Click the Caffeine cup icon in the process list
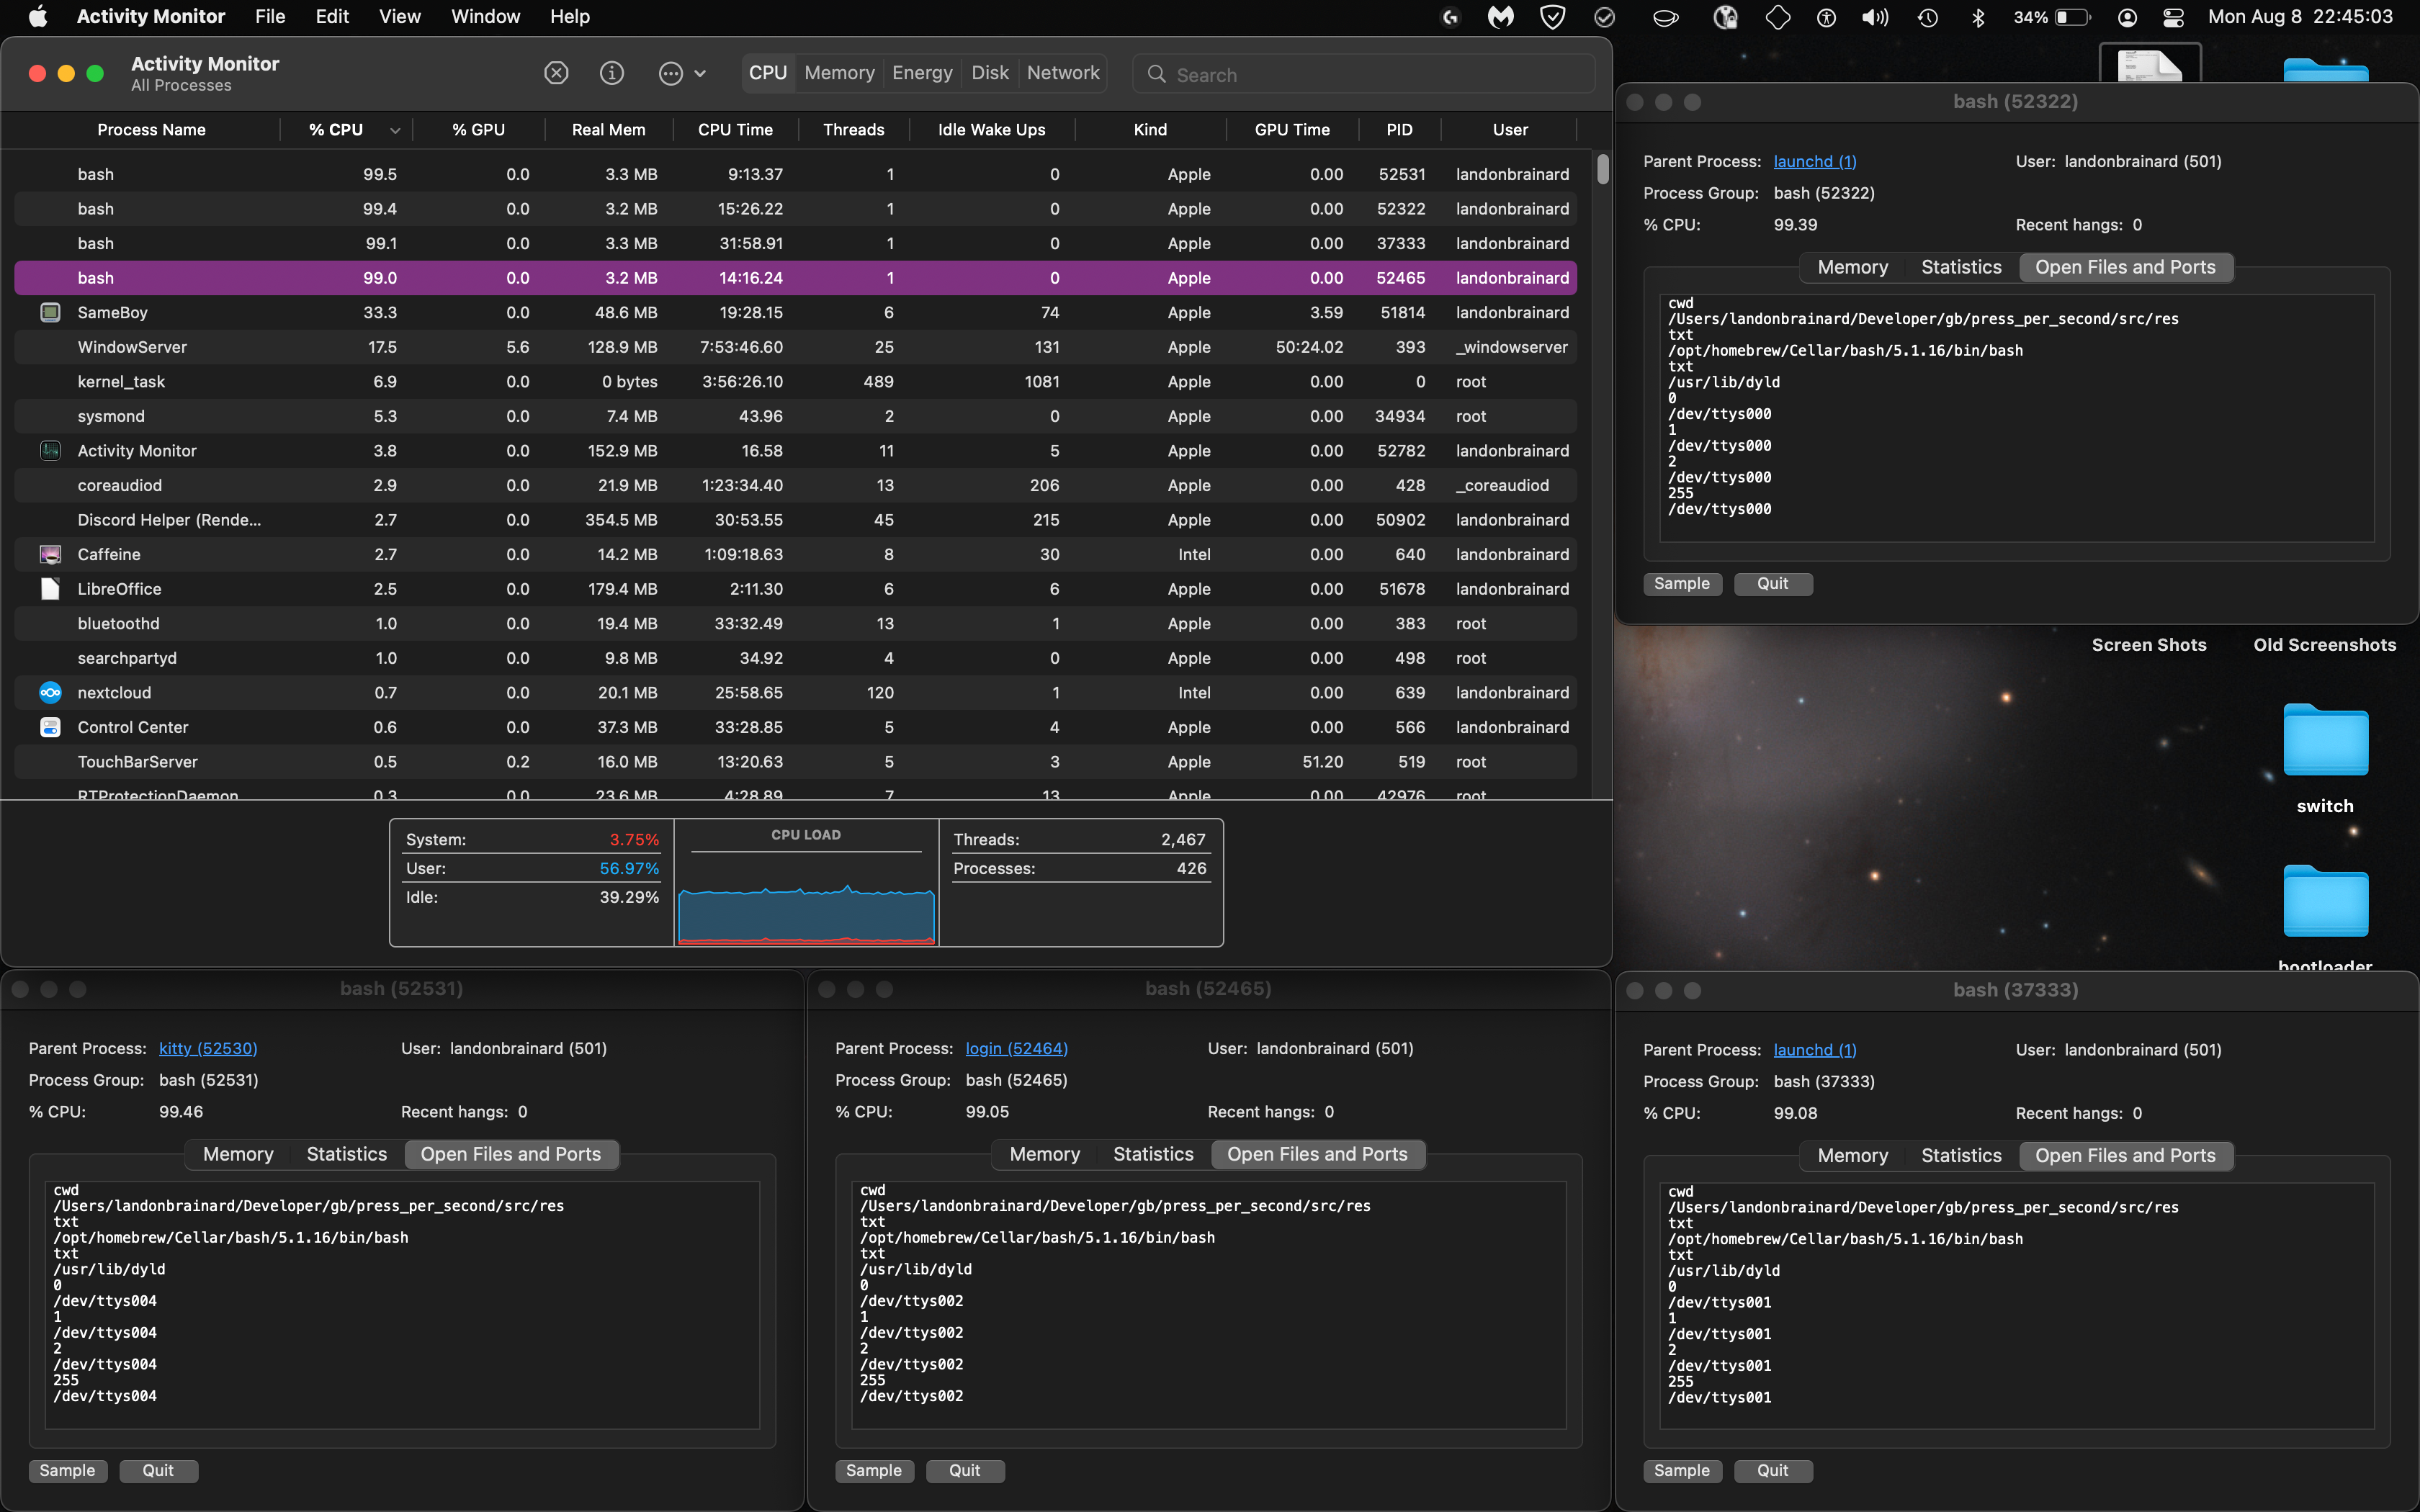Screen dimensions: 2420x1512 point(50,554)
